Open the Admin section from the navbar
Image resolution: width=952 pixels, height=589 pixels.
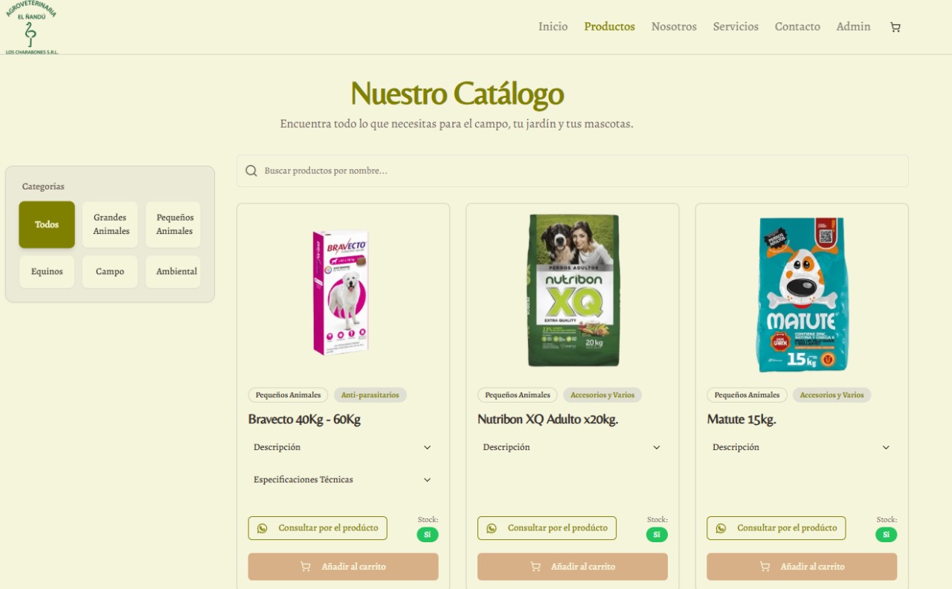coord(853,26)
